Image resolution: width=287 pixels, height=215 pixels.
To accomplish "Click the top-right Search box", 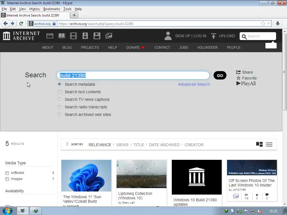I will [258, 36].
